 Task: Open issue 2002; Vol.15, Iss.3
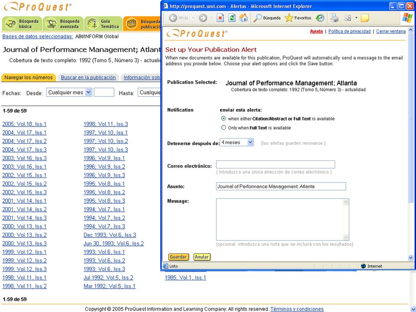pyautogui.click(x=24, y=192)
